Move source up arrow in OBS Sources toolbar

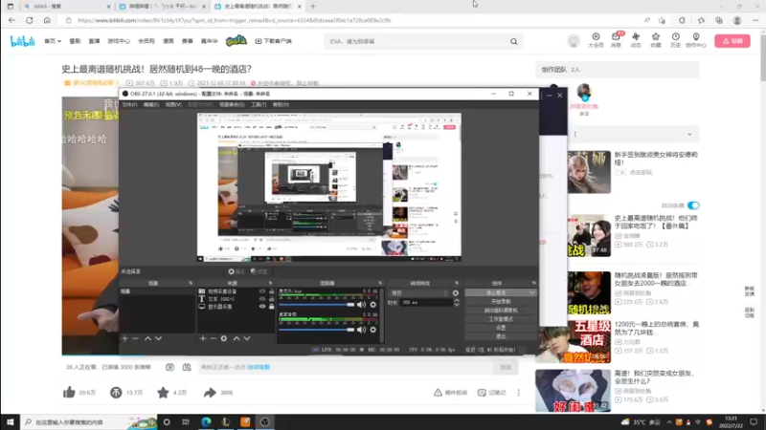[237, 338]
